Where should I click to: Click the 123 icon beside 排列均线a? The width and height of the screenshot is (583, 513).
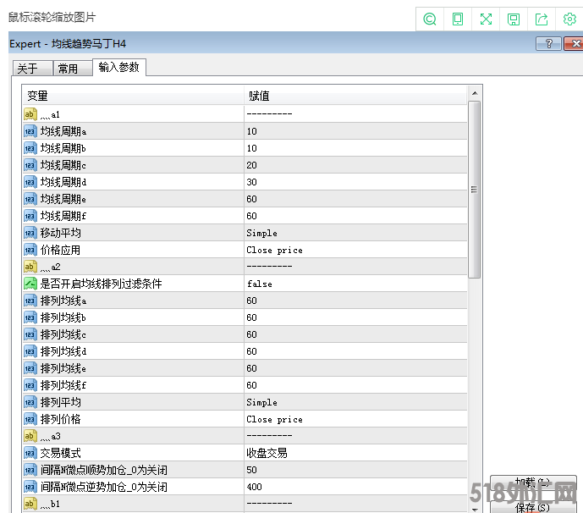(30, 301)
